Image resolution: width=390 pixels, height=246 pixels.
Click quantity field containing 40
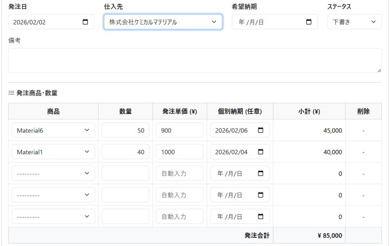point(125,152)
